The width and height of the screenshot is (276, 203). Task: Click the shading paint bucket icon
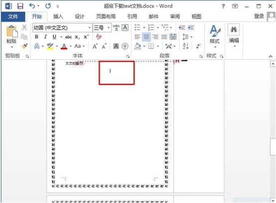[138, 46]
